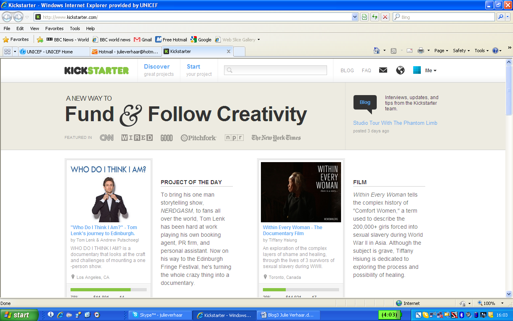513x321 pixels.
Task: Click the Read Mail envelope icon in IE toolbar
Action: 410,51
